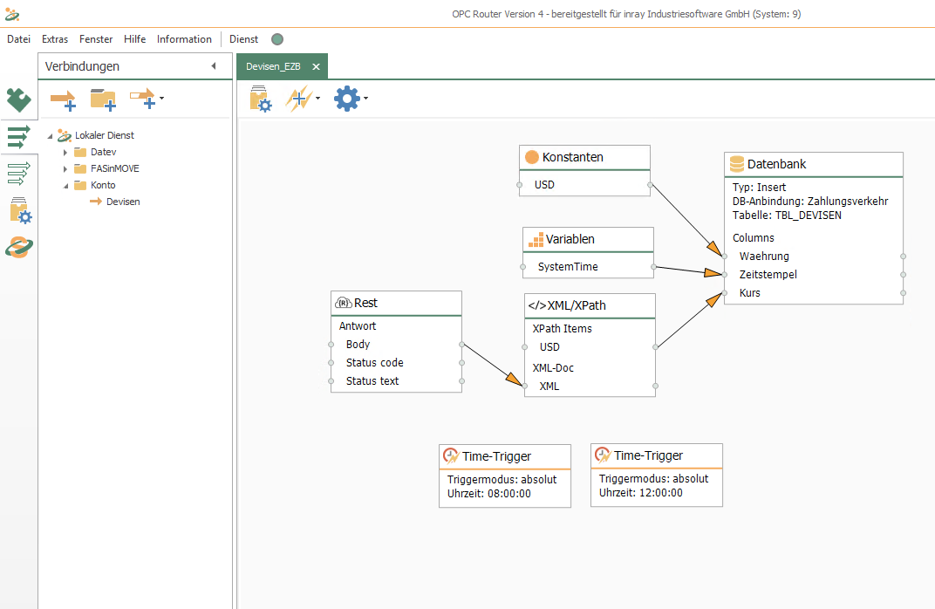The height and width of the screenshot is (609, 935).
Task: Select the green connections arrows sidebar icon
Action: tap(18, 137)
